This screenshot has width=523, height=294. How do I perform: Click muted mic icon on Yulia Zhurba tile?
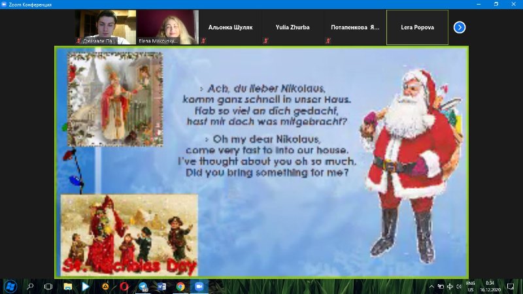coord(266,41)
